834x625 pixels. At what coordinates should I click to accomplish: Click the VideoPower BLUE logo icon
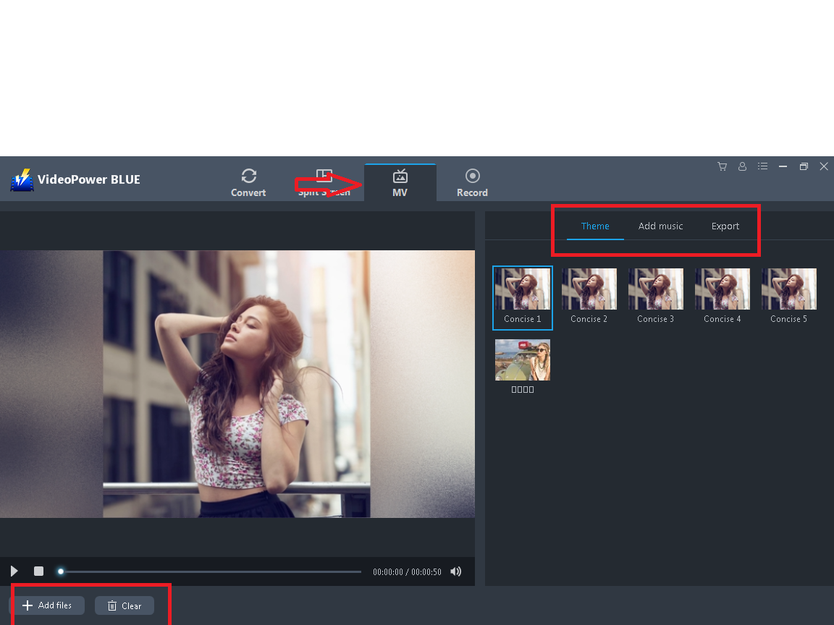[22, 180]
